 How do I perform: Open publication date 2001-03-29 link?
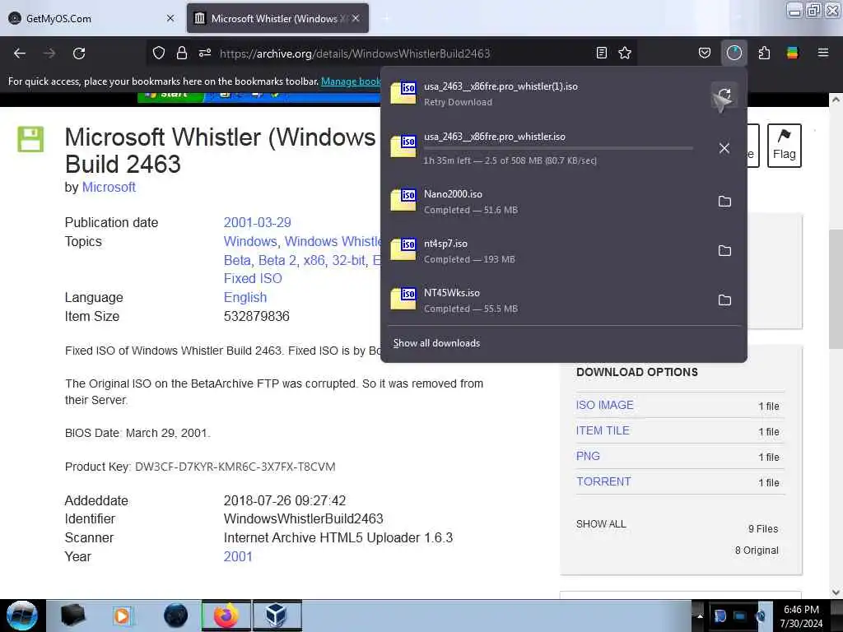pos(257,222)
